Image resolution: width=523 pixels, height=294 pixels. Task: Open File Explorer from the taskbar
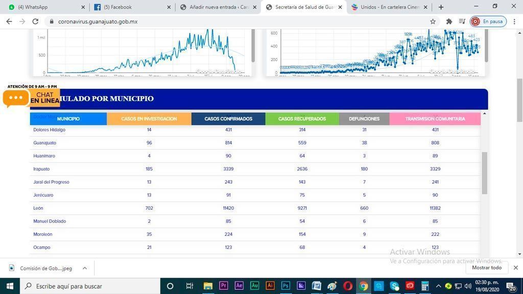[x=208, y=286]
